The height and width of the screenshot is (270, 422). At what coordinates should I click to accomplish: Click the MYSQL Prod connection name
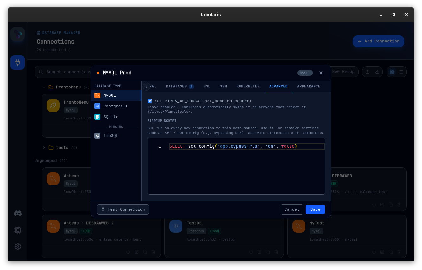pos(117,73)
